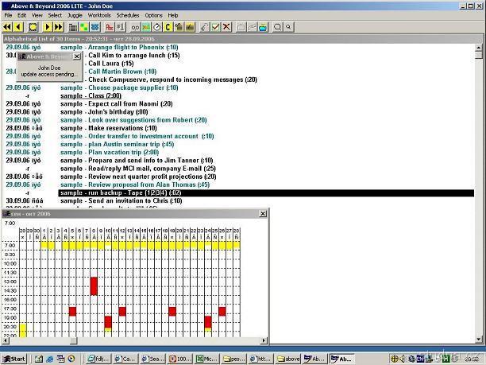Select 'Expect call from Naomi (:20)'
This screenshot has width=486, height=365.
130,103
